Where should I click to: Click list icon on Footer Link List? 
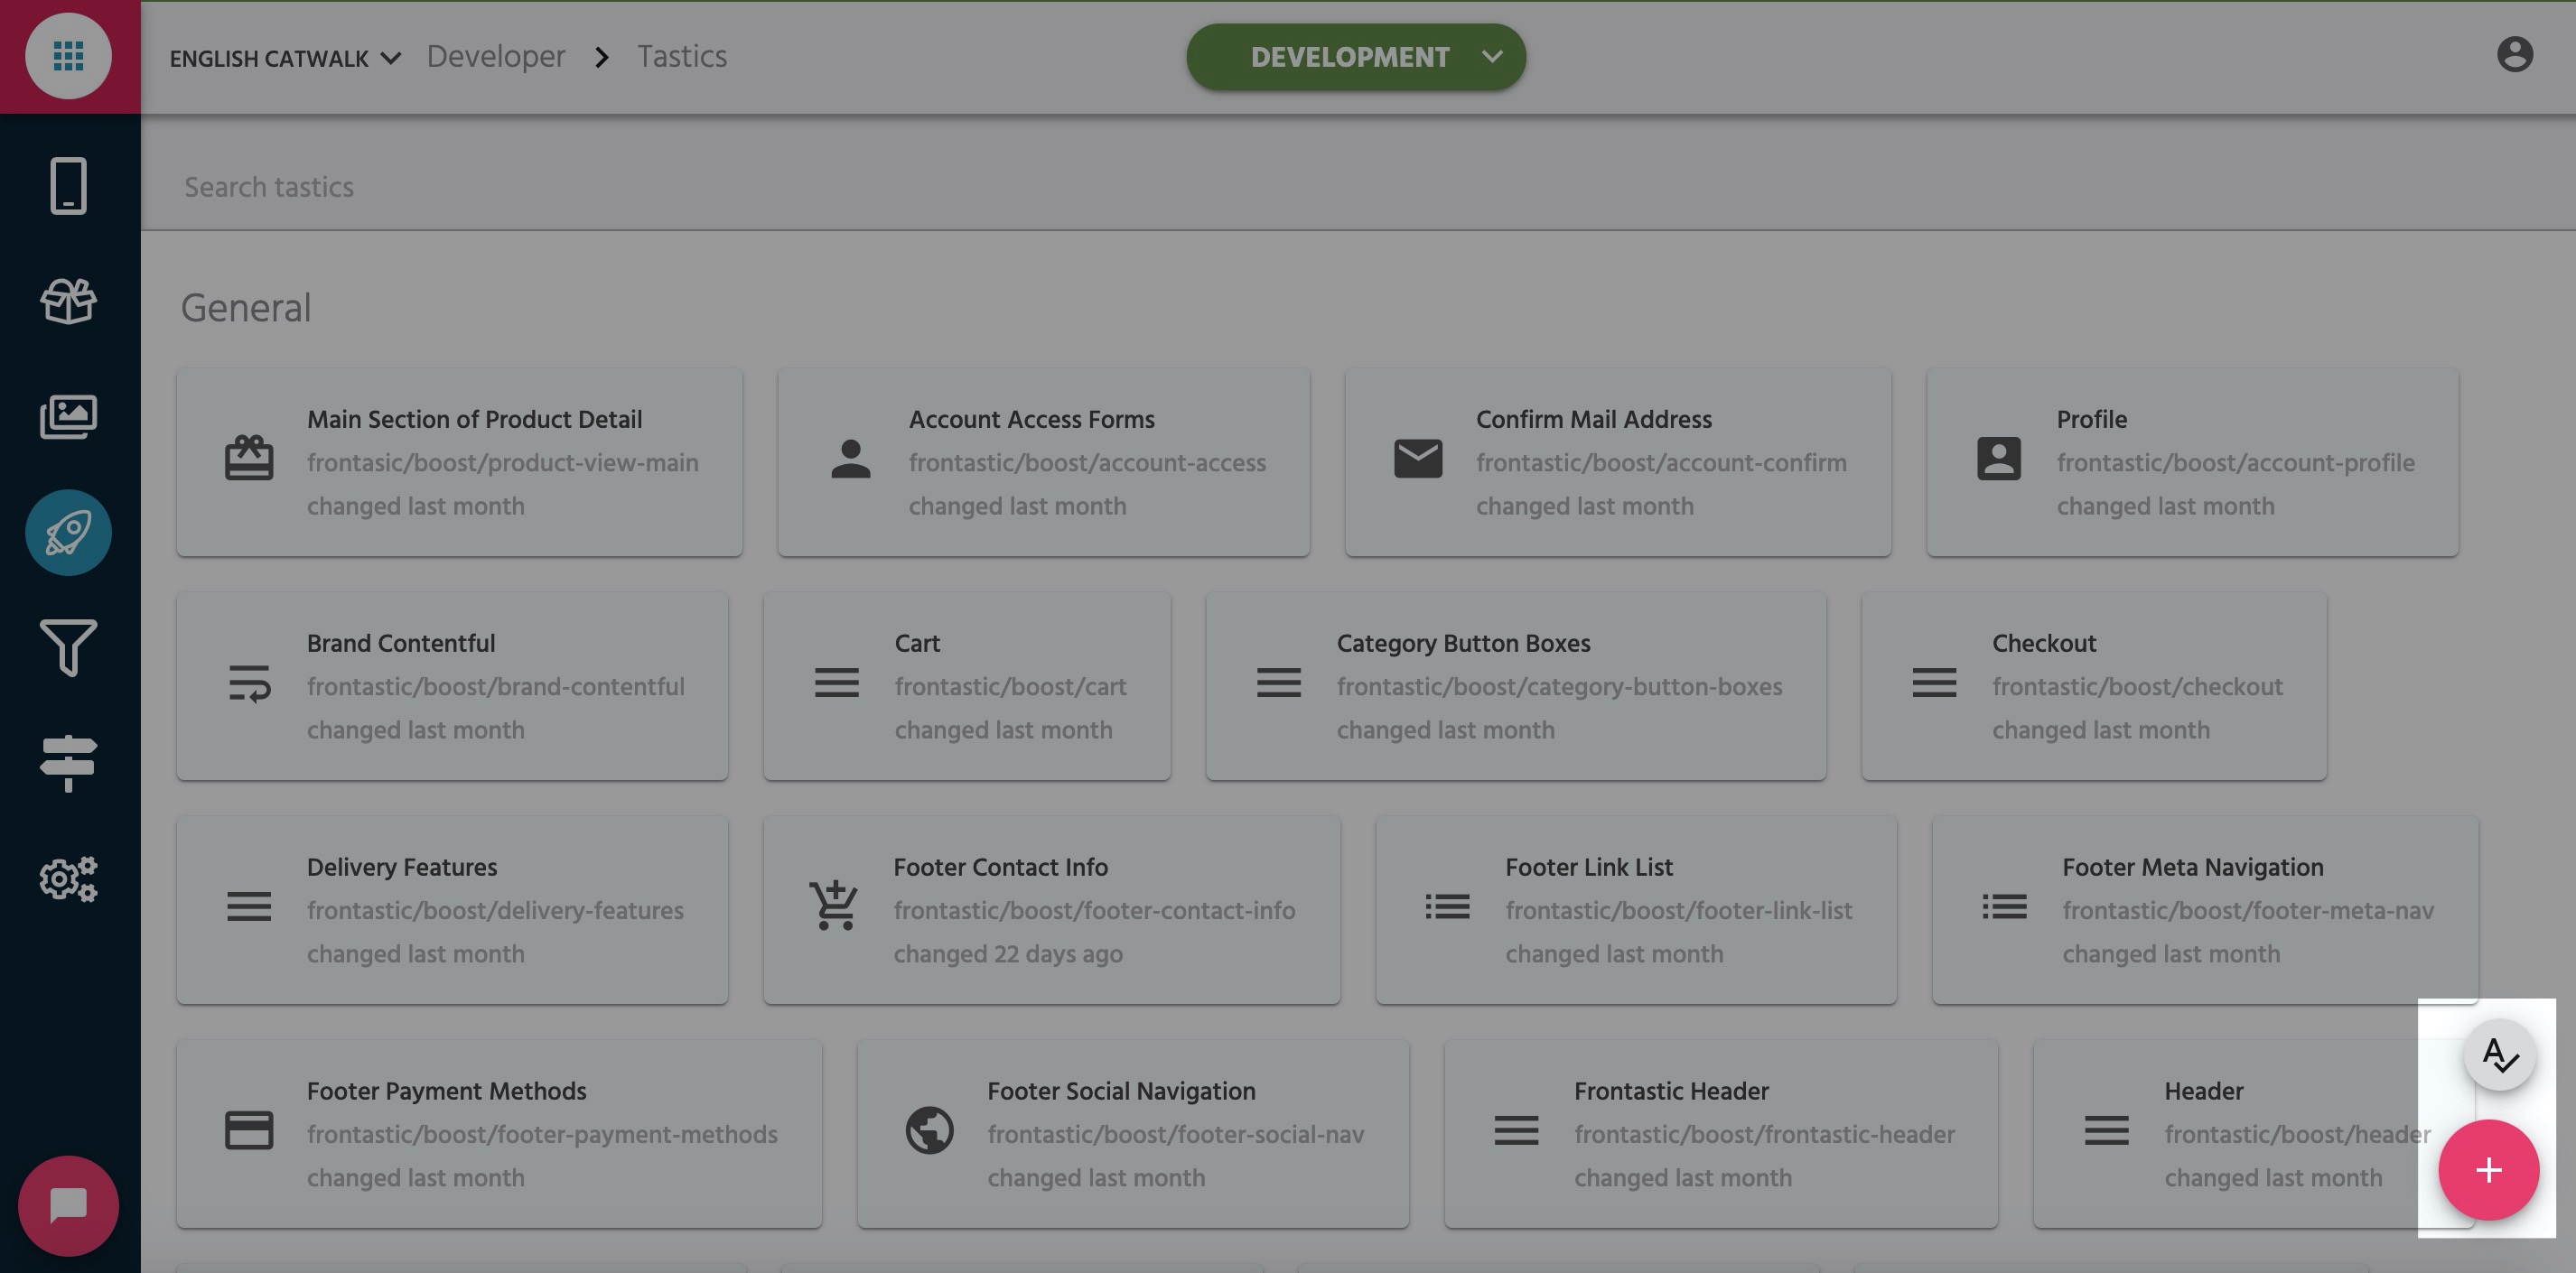click(1447, 906)
